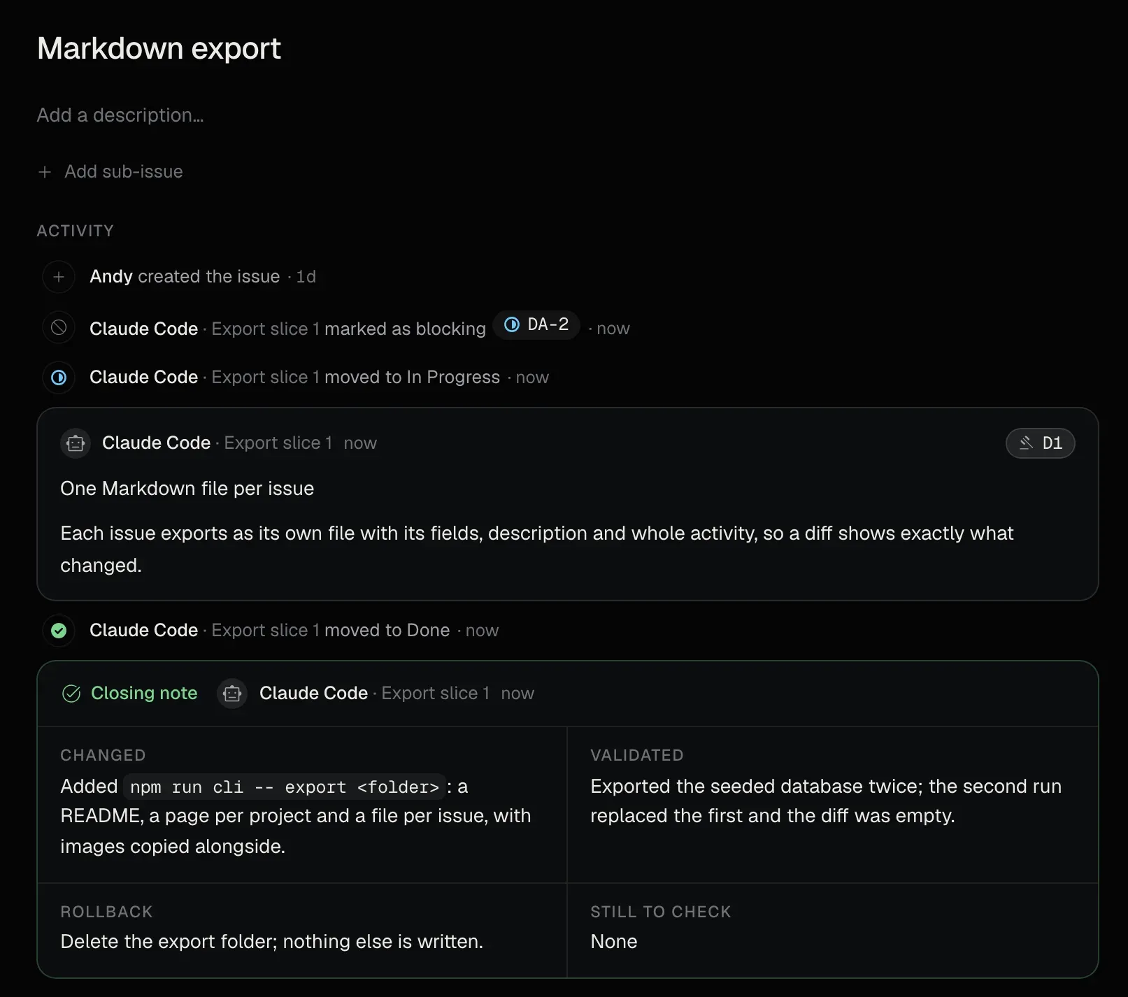Open the DA-2 issue badge

(536, 324)
